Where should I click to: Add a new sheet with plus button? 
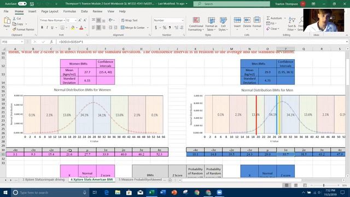coord(170,180)
